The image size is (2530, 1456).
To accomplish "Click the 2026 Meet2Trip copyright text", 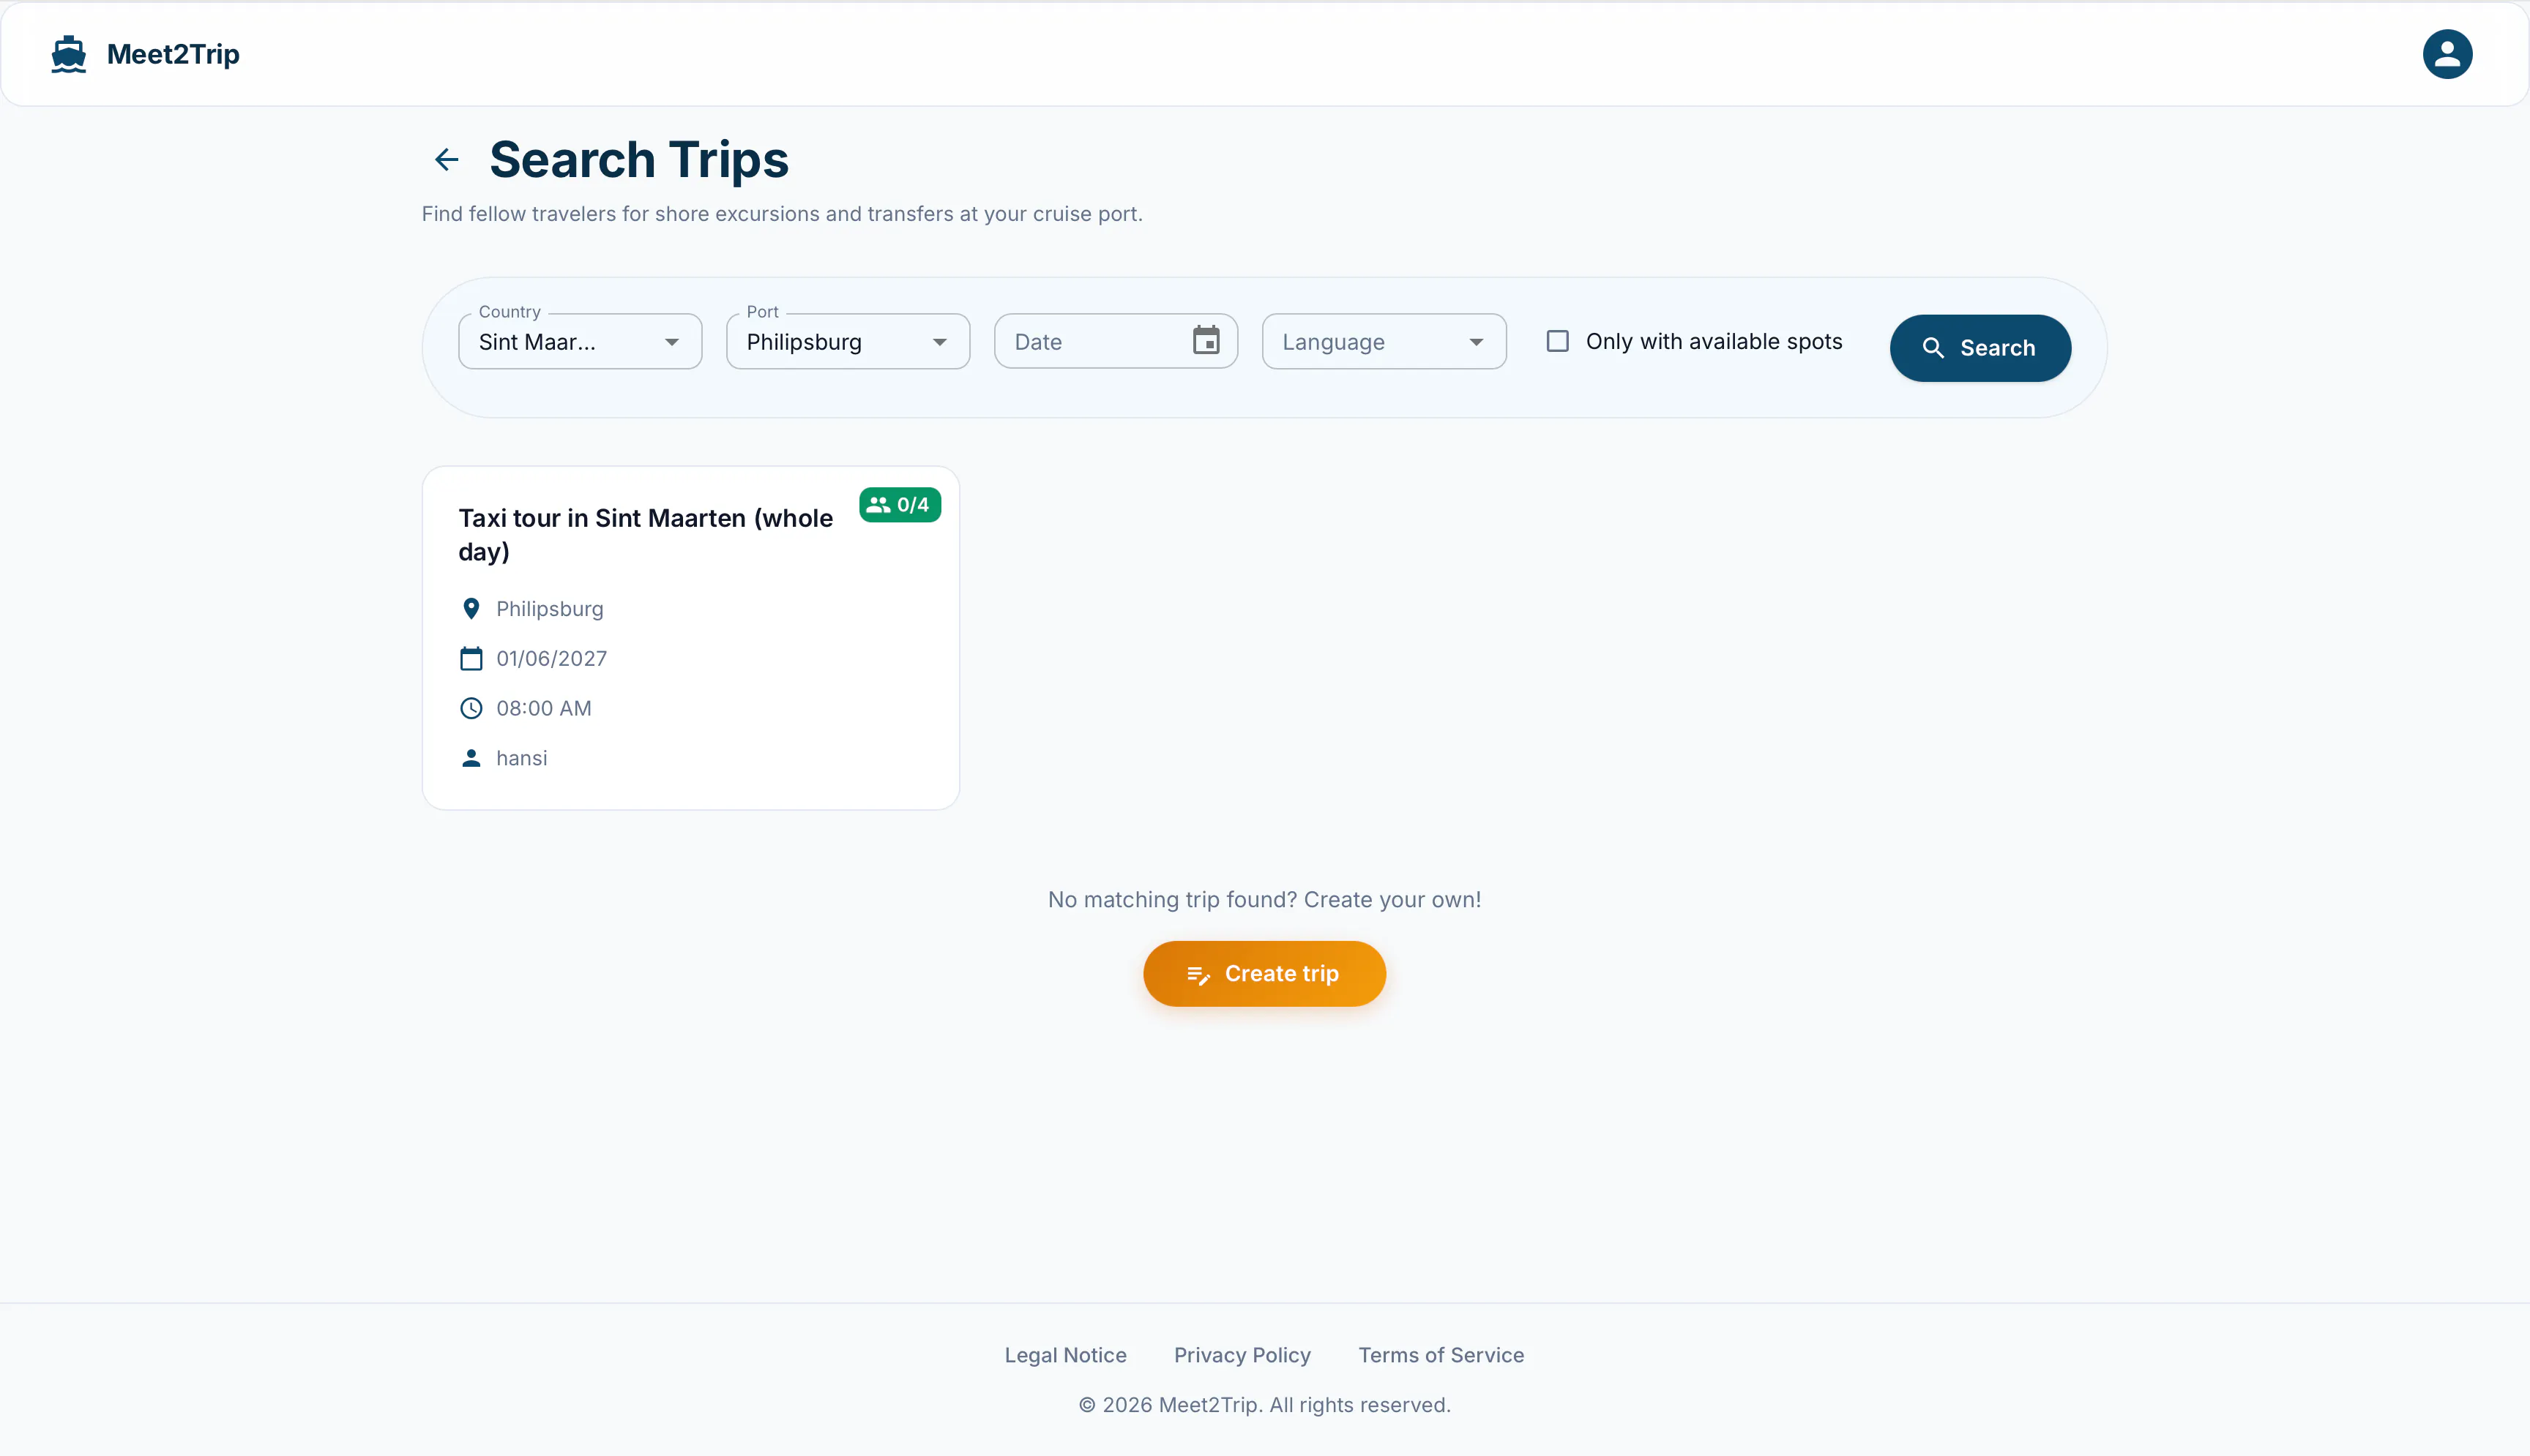I will click(1264, 1405).
